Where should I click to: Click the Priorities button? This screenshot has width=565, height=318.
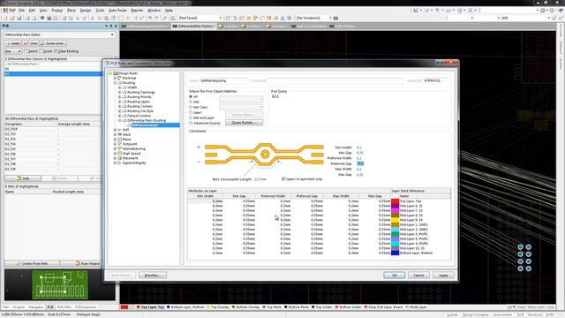153,275
